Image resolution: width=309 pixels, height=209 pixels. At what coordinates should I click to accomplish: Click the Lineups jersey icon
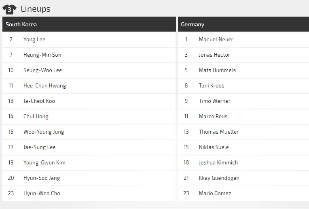[9, 9]
